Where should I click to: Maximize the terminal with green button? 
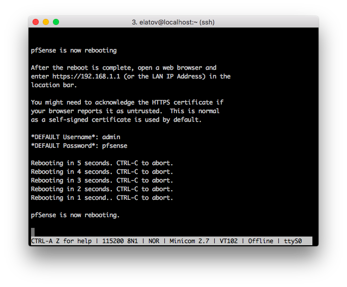(56, 22)
